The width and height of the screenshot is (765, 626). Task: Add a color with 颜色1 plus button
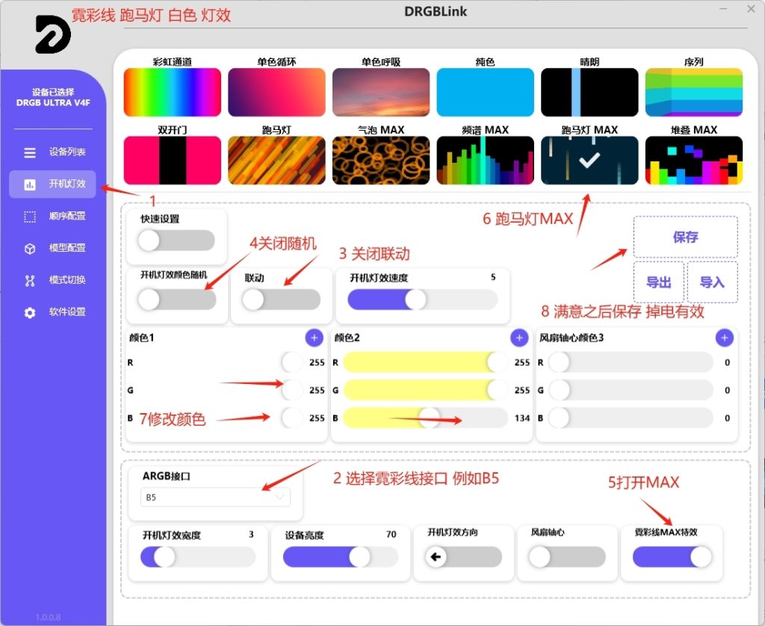click(x=315, y=338)
